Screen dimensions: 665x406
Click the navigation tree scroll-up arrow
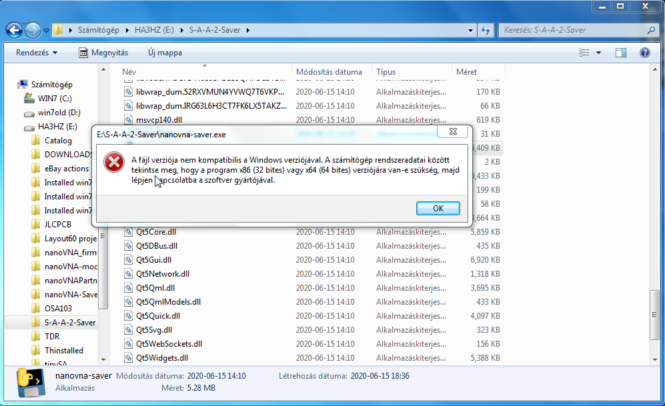pos(103,69)
